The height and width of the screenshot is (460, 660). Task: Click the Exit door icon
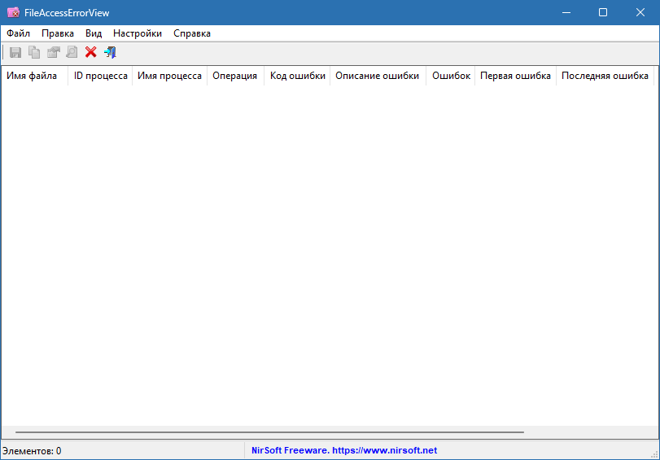click(110, 52)
